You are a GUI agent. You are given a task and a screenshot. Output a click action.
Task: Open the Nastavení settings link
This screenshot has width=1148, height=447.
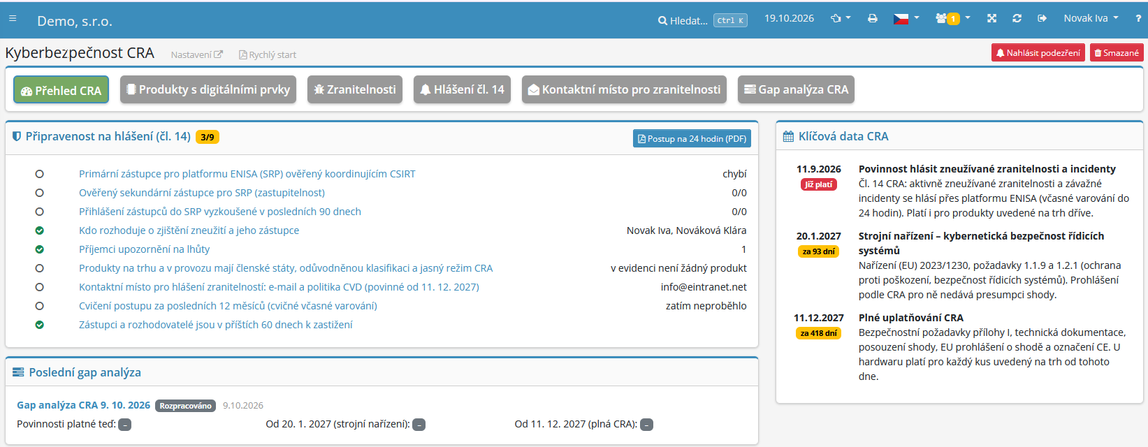click(x=196, y=54)
